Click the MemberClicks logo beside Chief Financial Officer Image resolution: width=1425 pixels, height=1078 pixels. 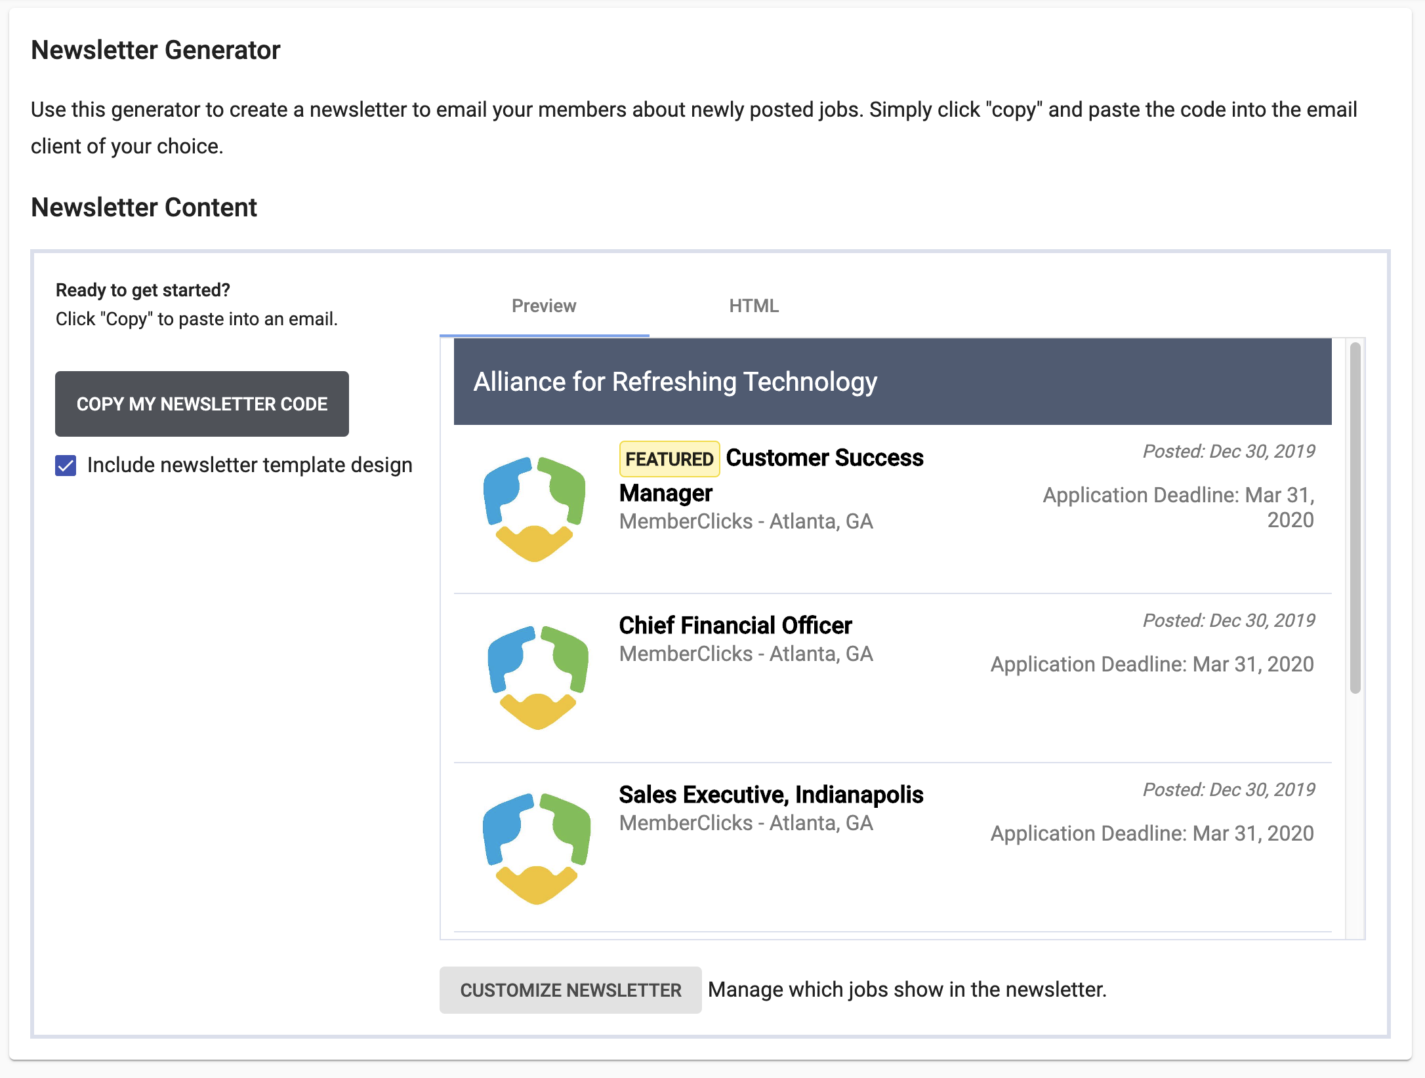click(538, 677)
